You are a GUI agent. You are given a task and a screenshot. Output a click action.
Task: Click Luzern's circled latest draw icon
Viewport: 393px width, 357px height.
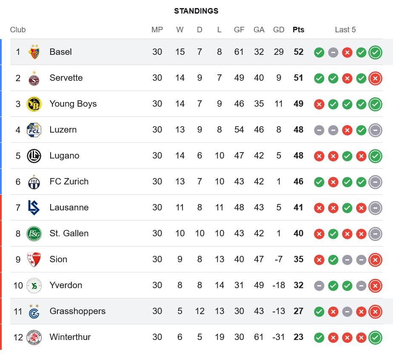click(375, 130)
